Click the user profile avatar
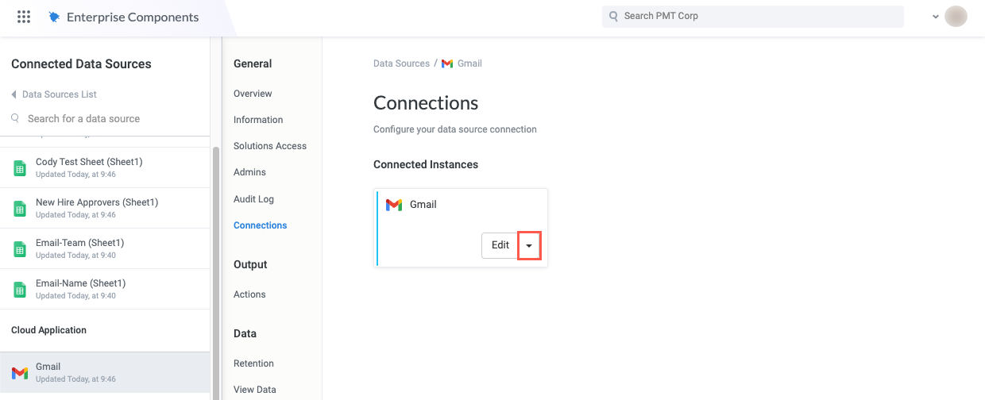Image resolution: width=985 pixels, height=400 pixels. pyautogui.click(x=956, y=17)
